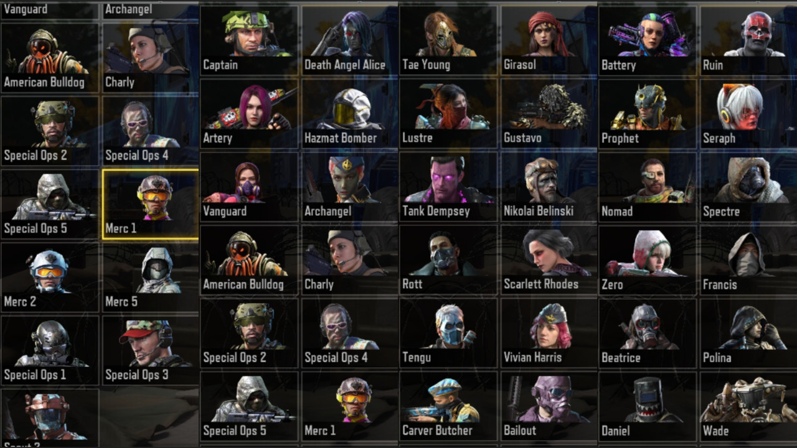
Task: Select Girasol with red headscarf
Action: [x=549, y=40]
